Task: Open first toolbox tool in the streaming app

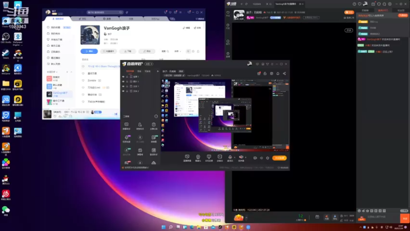Action: [126, 125]
